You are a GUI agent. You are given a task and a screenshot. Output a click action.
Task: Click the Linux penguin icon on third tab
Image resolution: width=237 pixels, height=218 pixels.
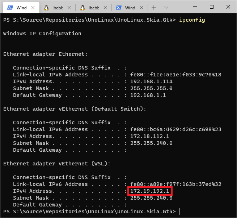82,8
